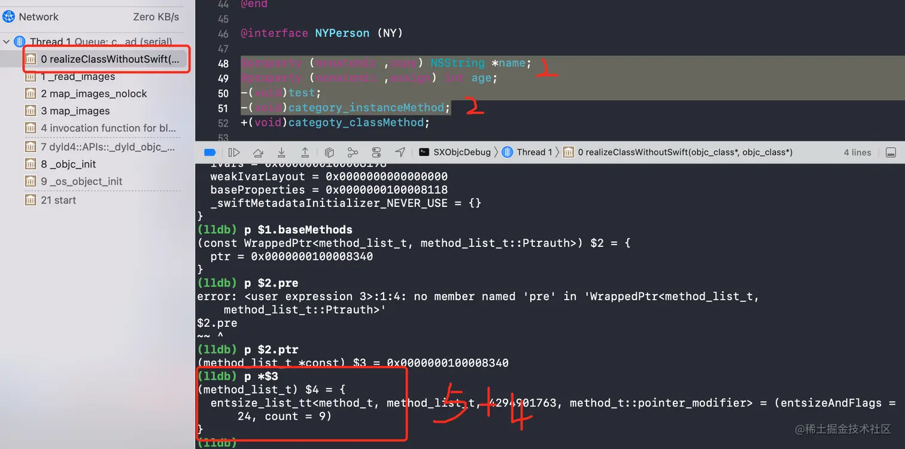Click the int age property line
Image resolution: width=905 pixels, height=449 pixels.
pyautogui.click(x=369, y=78)
